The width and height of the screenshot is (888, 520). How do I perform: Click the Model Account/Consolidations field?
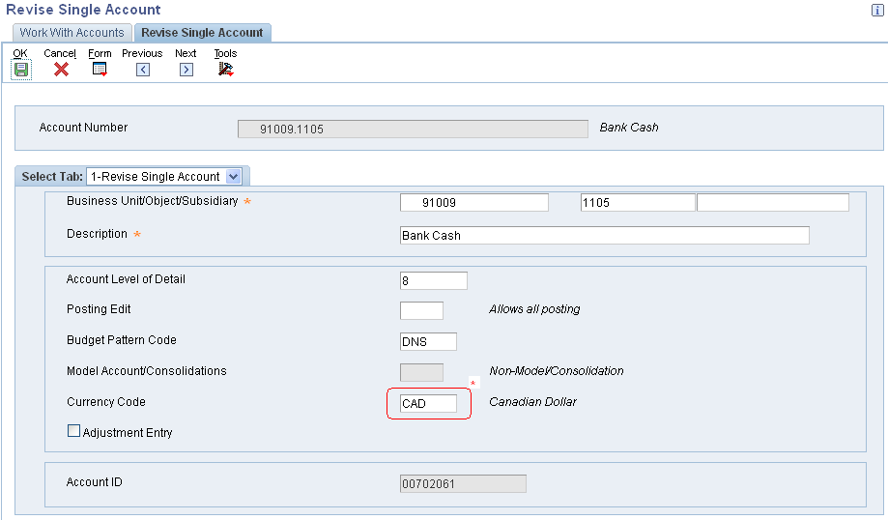coord(421,373)
